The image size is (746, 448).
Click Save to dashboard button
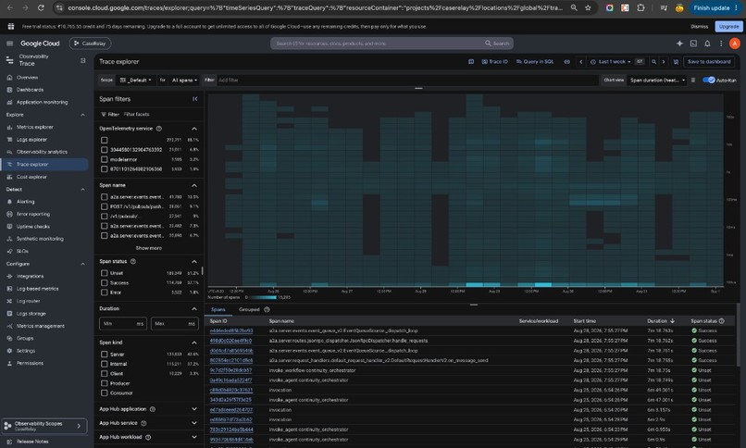coord(709,62)
